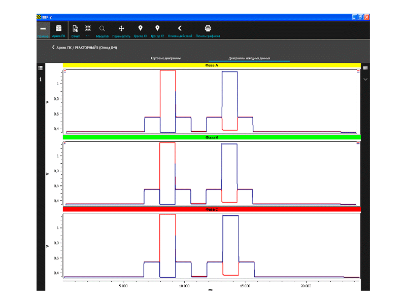Generate the Отчет report
The image size is (406, 304).
(x=75, y=31)
